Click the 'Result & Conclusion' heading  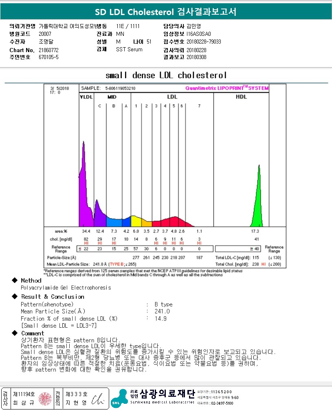coord(53,297)
